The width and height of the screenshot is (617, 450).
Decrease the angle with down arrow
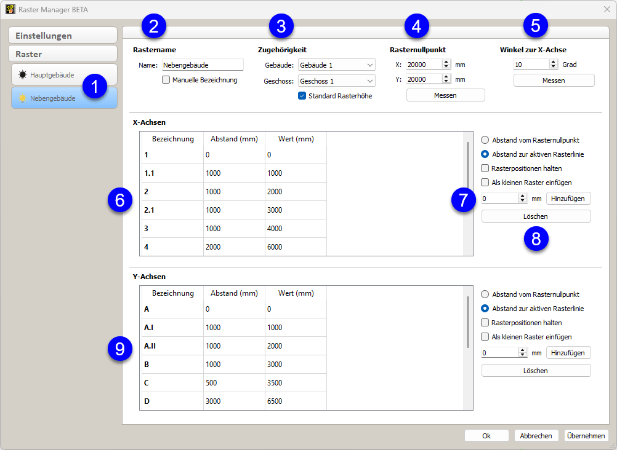coord(554,67)
